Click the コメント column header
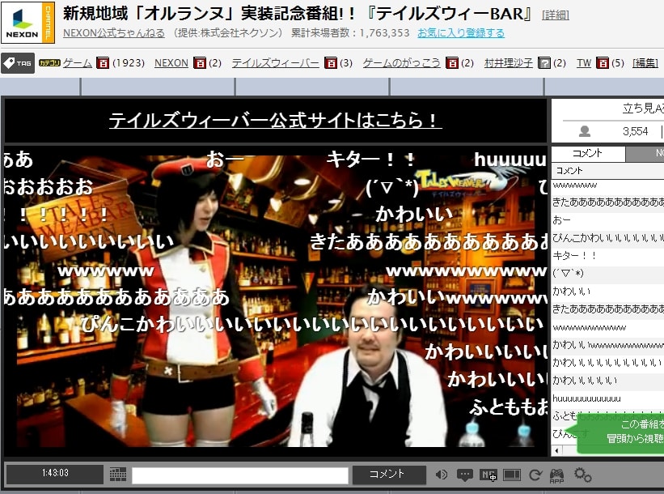This screenshot has width=664, height=494. coord(607,170)
